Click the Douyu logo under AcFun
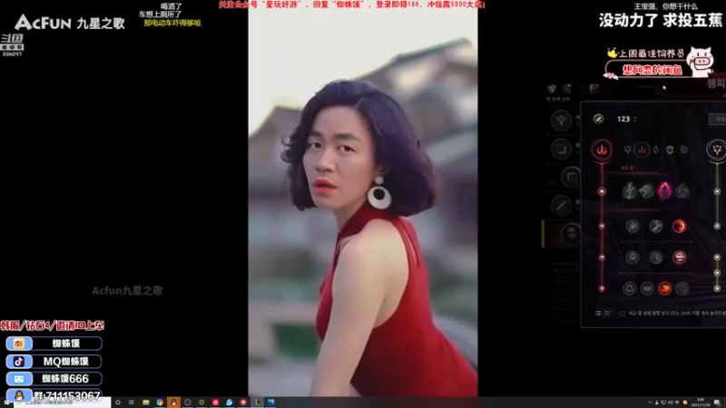 click(x=12, y=44)
